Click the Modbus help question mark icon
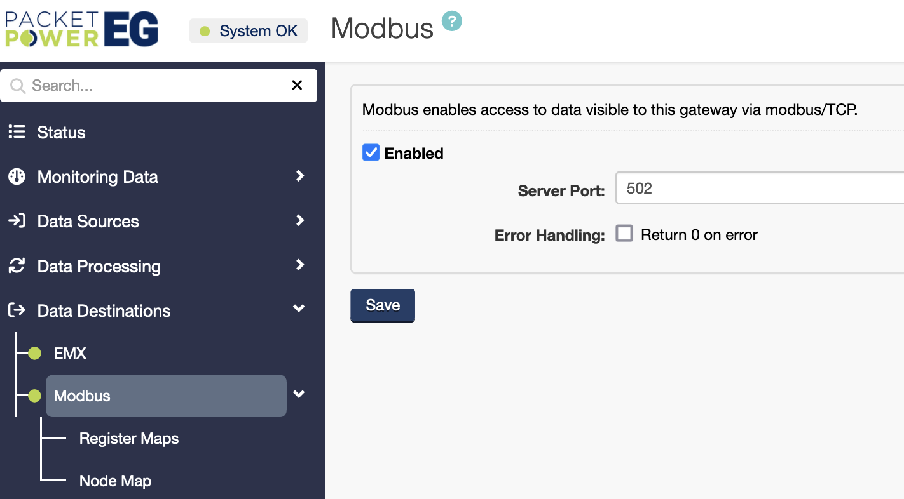The width and height of the screenshot is (904, 499). (452, 21)
